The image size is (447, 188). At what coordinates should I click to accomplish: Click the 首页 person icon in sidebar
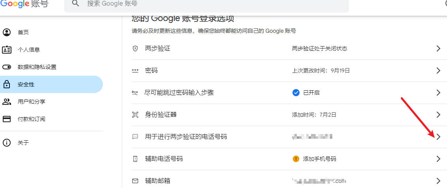[x=7, y=32]
